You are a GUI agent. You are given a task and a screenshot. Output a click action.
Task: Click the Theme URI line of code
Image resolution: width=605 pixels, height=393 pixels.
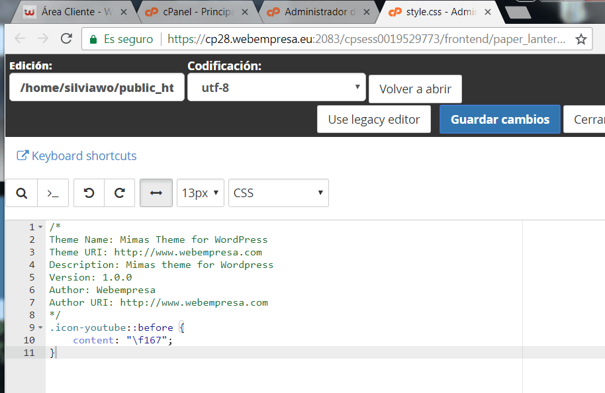click(156, 252)
